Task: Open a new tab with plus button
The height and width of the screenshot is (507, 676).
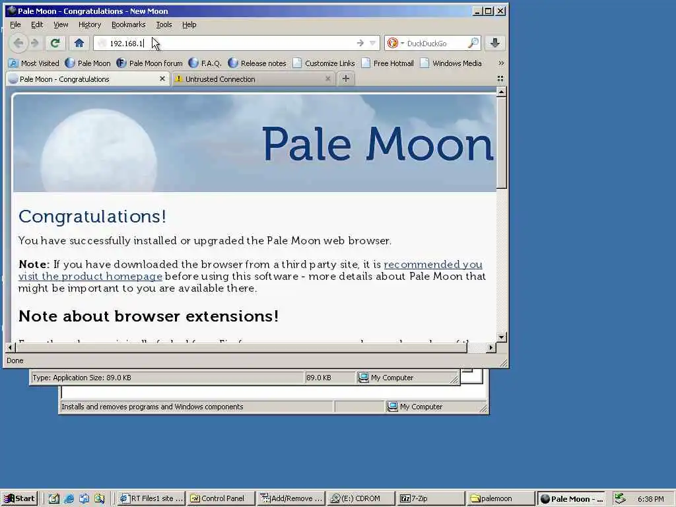Action: click(x=345, y=79)
